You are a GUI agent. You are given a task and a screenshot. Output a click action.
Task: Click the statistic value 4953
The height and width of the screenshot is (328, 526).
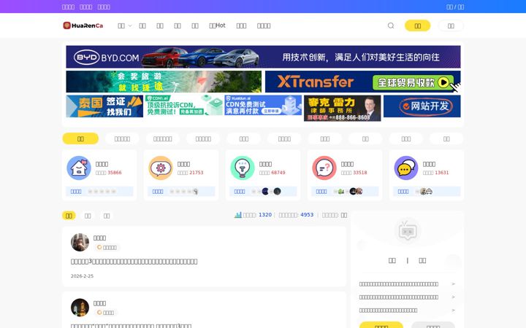pyautogui.click(x=307, y=215)
